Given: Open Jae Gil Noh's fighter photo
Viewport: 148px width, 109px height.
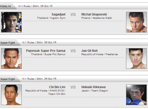Looking at the screenshot, I should click(x=136, y=58).
